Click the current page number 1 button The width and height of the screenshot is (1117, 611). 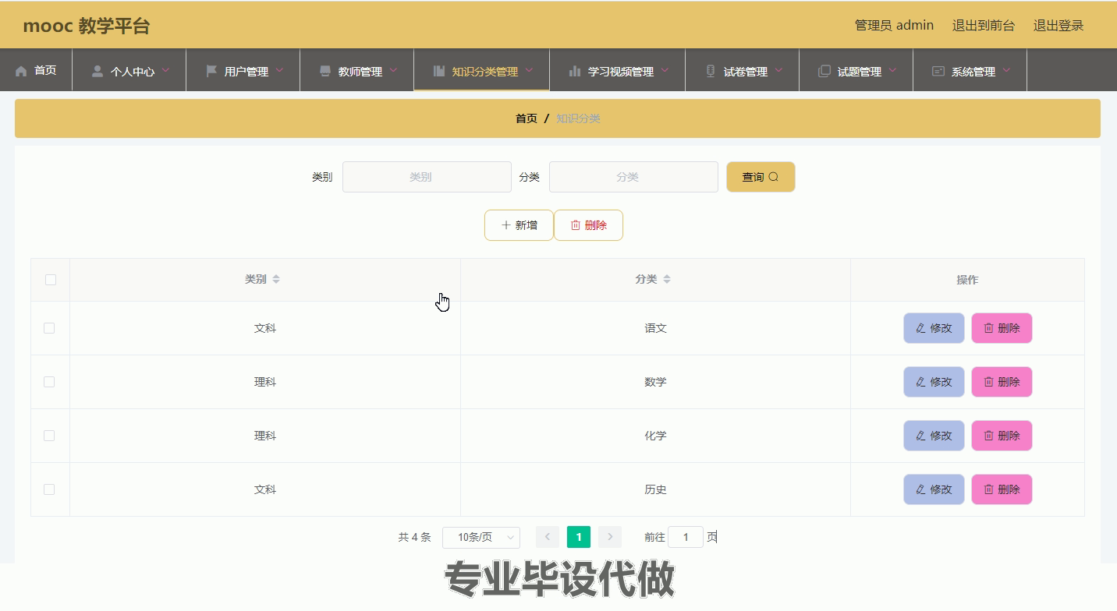pyautogui.click(x=579, y=537)
